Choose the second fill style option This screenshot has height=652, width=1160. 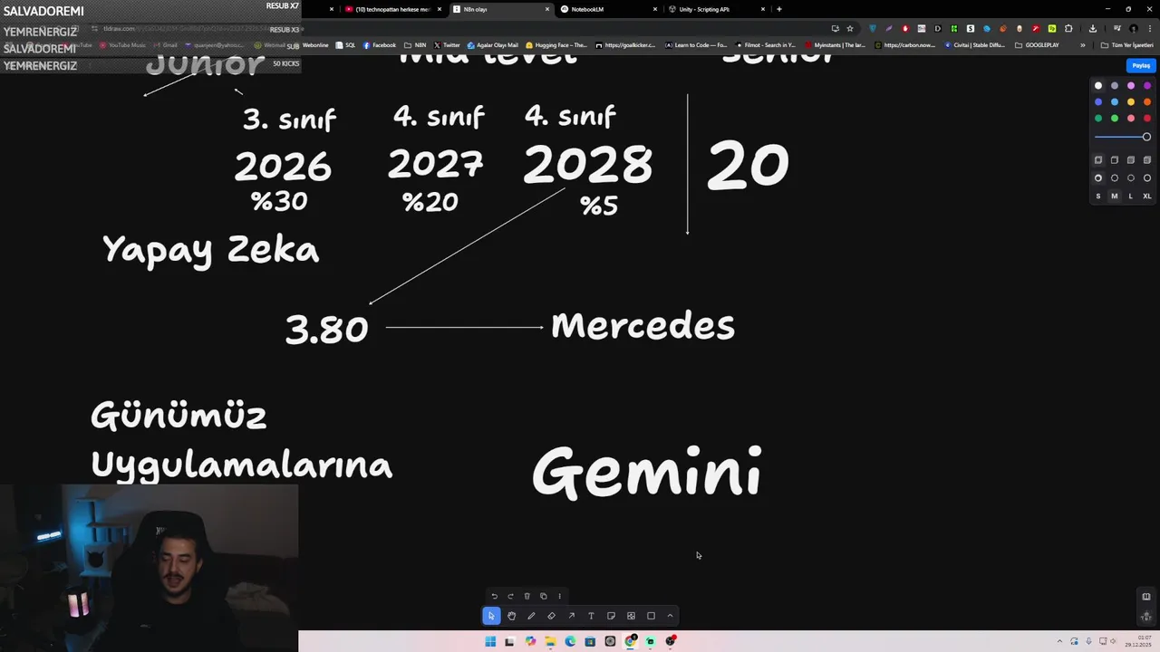[1115, 160]
